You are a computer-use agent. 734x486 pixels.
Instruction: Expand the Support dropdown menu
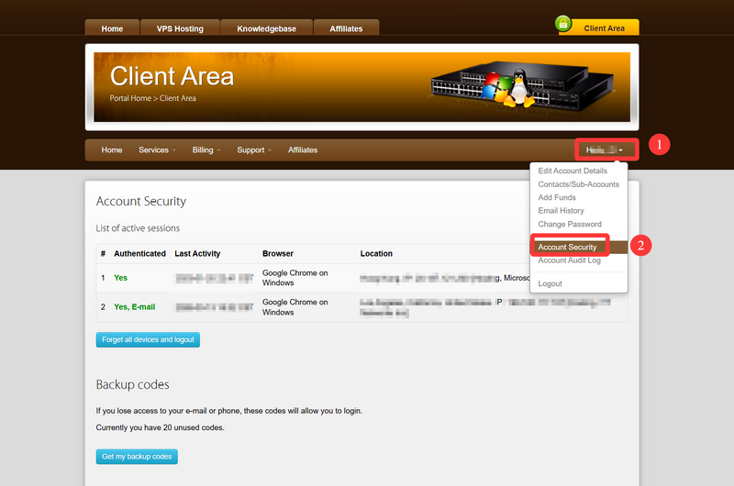pos(254,149)
